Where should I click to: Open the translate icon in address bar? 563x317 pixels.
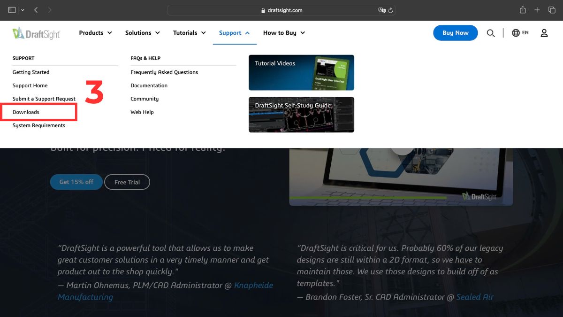pyautogui.click(x=382, y=10)
